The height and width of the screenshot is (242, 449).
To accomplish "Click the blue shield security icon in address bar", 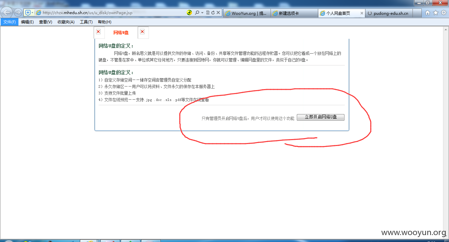I will 28,13.
